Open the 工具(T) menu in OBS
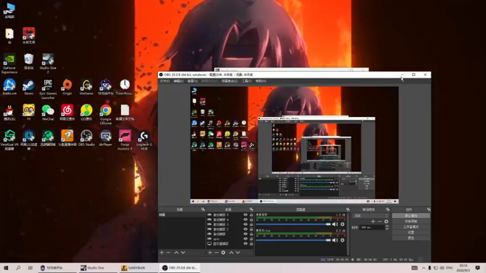The width and height of the screenshot is (486, 273). click(x=247, y=81)
